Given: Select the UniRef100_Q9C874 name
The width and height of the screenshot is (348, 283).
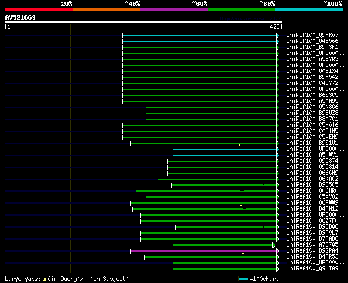Looking at the screenshot, I should (312, 161).
